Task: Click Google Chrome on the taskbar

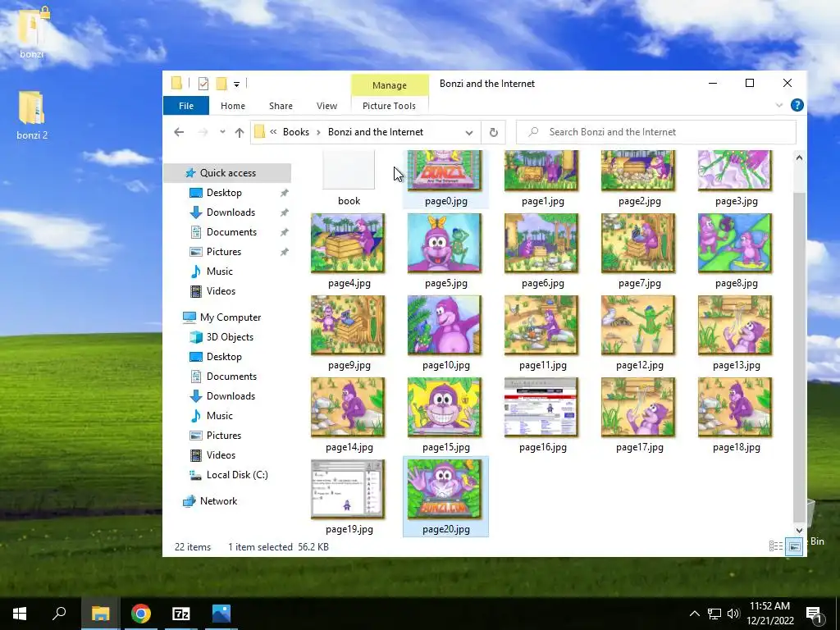Action: (x=141, y=614)
